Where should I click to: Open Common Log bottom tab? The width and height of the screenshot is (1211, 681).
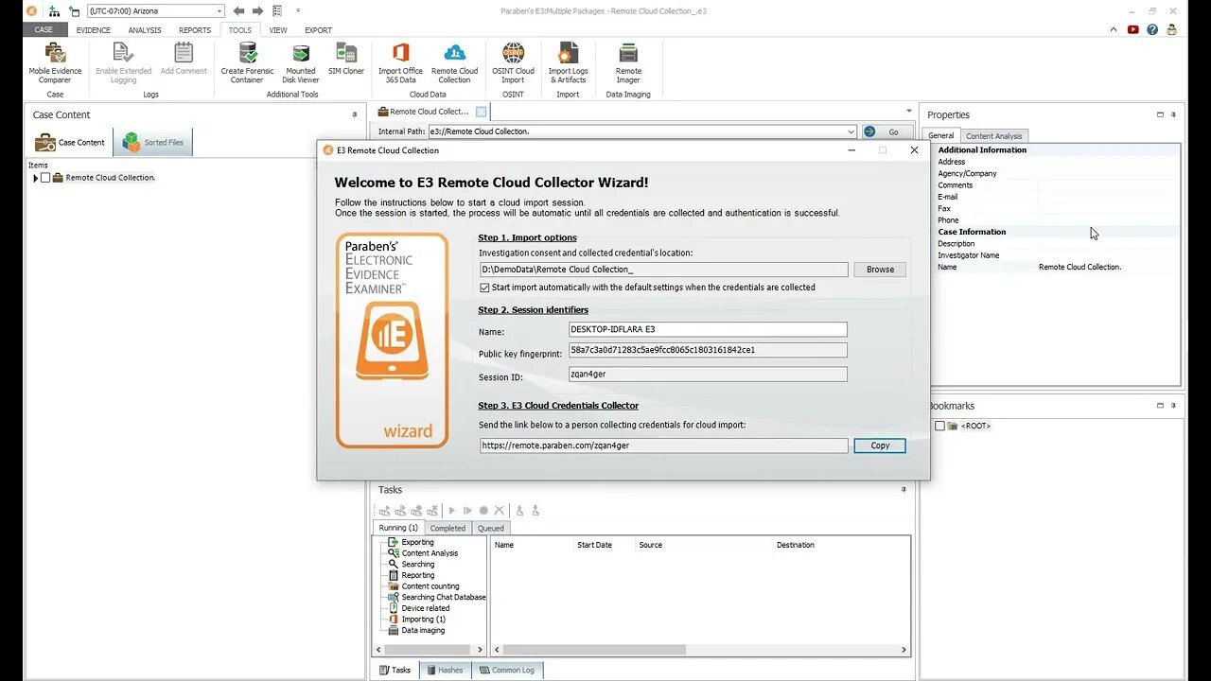(x=507, y=670)
